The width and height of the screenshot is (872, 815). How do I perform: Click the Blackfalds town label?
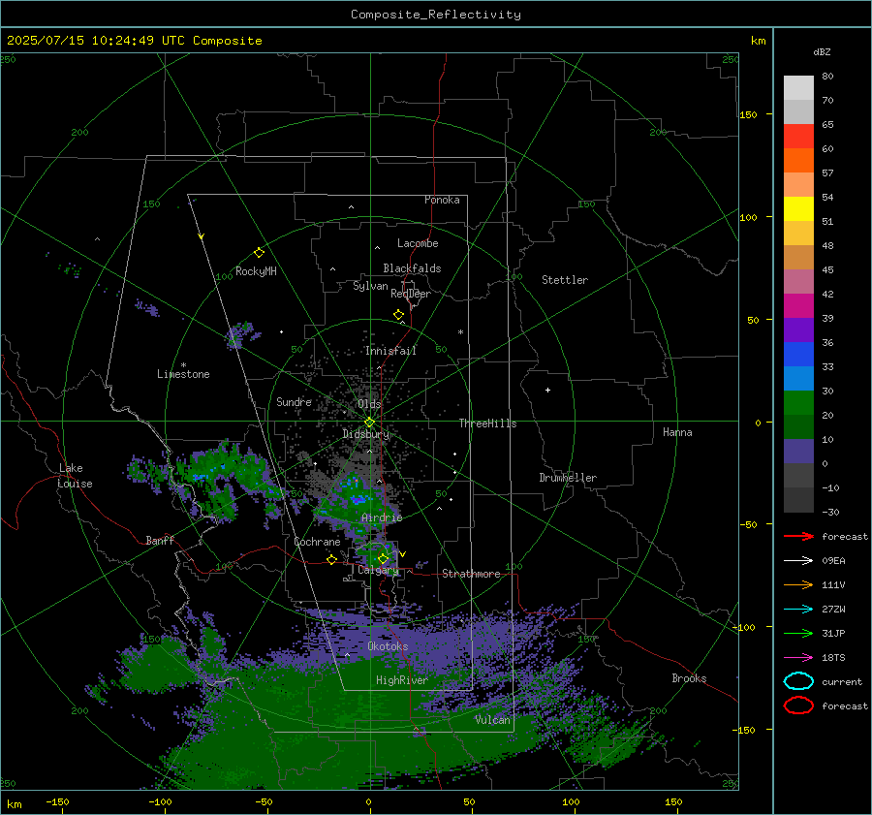tap(412, 268)
